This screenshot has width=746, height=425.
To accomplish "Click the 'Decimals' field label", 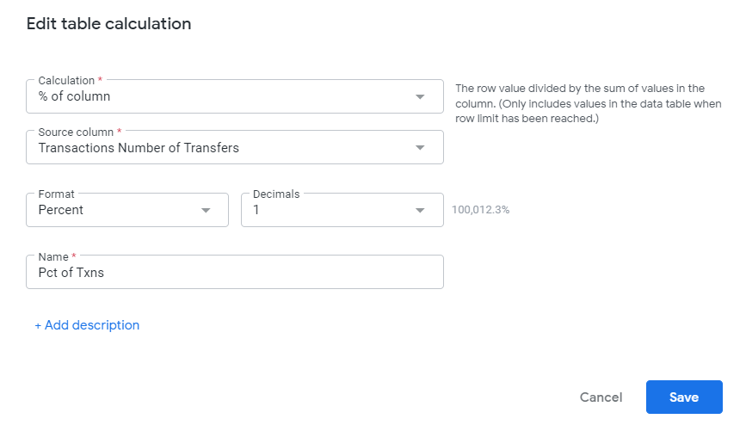I will (276, 194).
